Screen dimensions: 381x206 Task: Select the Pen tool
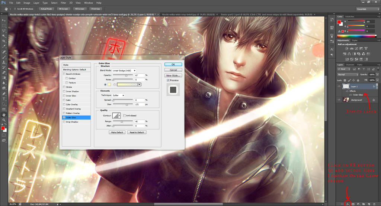click(4, 94)
